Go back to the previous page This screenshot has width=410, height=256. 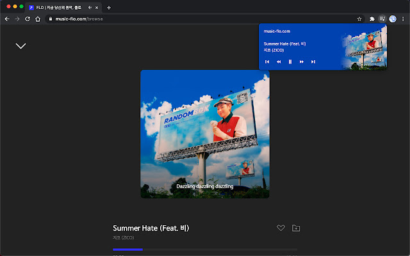tap(7, 19)
